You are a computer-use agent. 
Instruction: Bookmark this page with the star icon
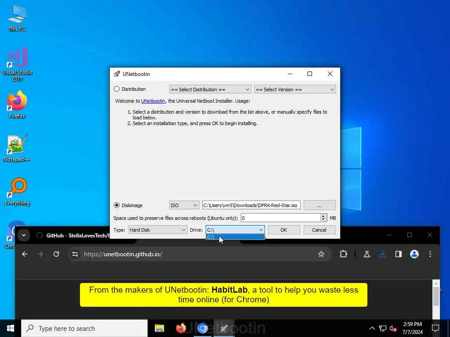coord(321,254)
